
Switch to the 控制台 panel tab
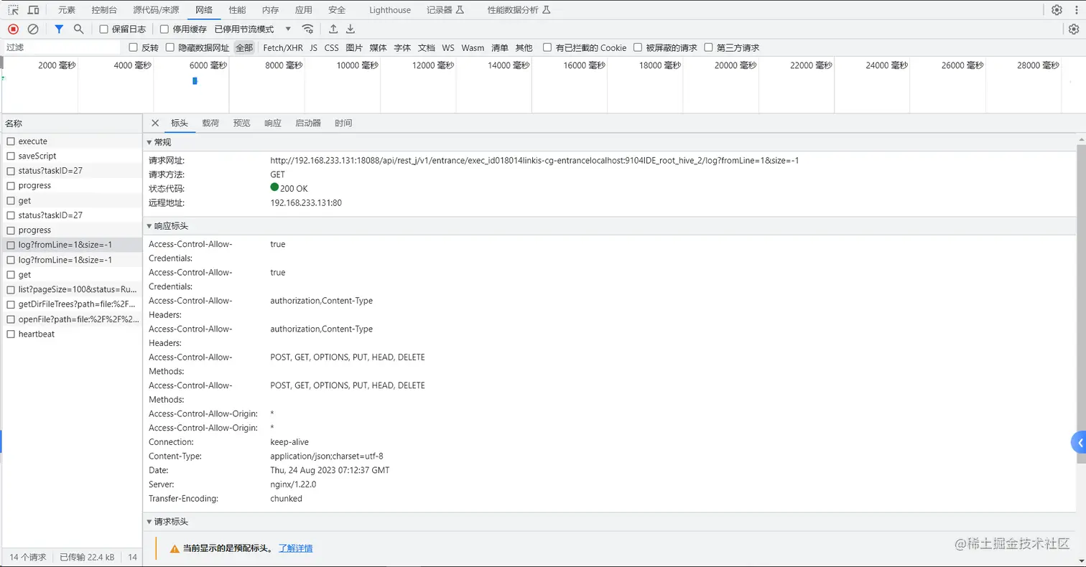pyautogui.click(x=106, y=10)
